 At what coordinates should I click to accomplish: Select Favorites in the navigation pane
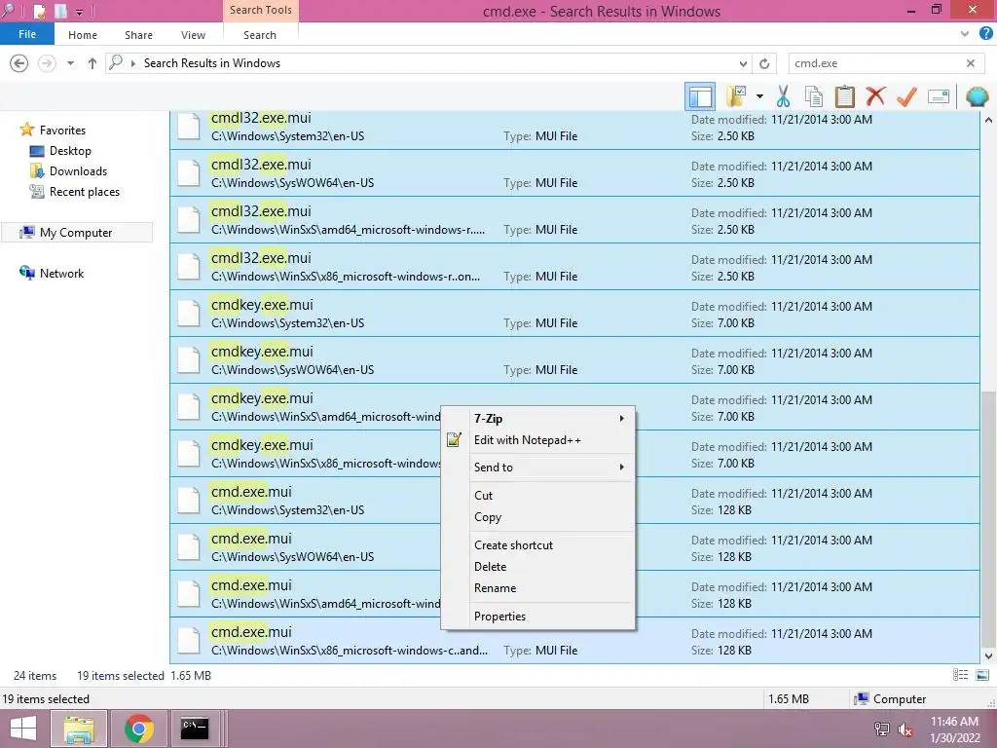click(x=62, y=131)
